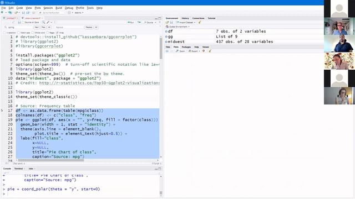This screenshot has width=355, height=199.
Task: Click the save workspace icon in Environment
Action: tap(171, 23)
